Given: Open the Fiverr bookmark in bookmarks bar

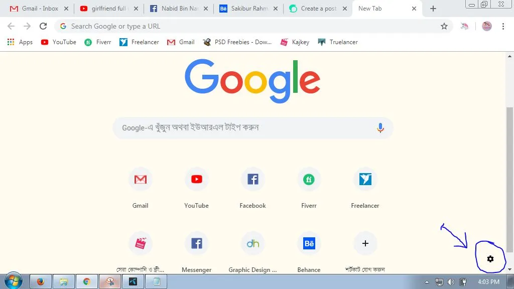Looking at the screenshot, I should (x=98, y=42).
